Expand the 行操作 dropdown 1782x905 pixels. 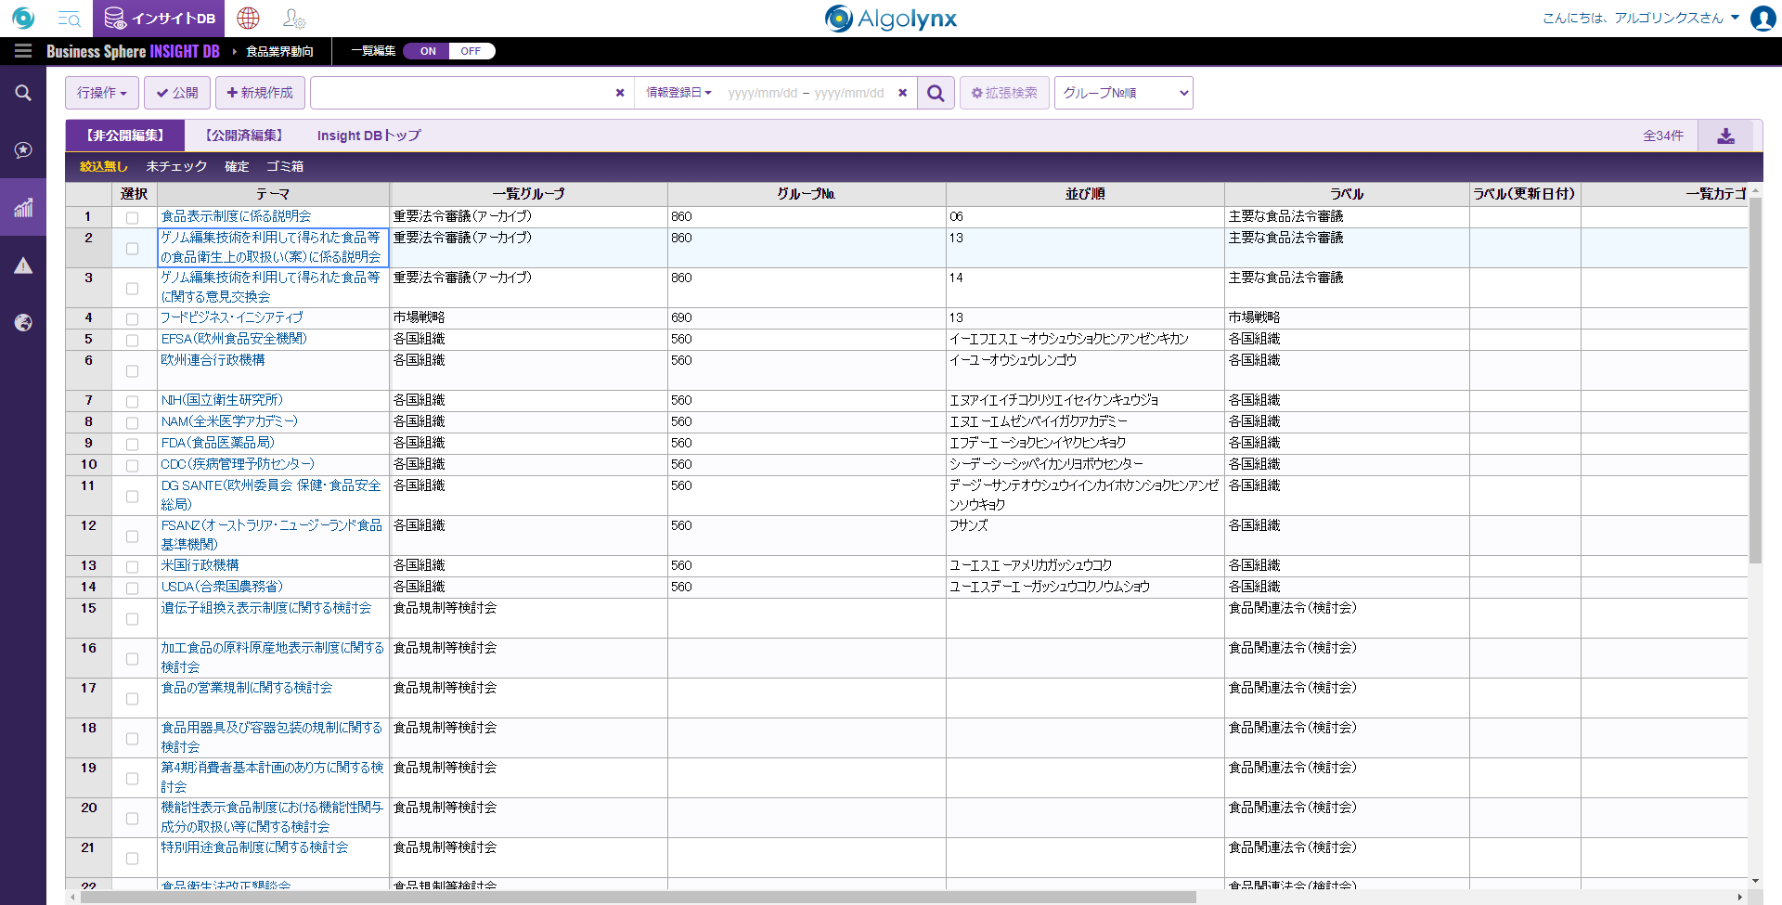[x=102, y=93]
